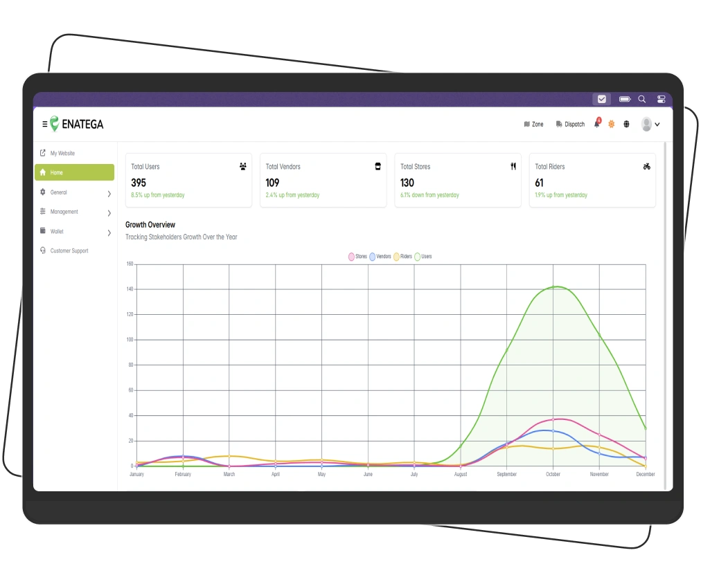
Task: Open control center toggles icon in the purple bar
Action: point(661,99)
